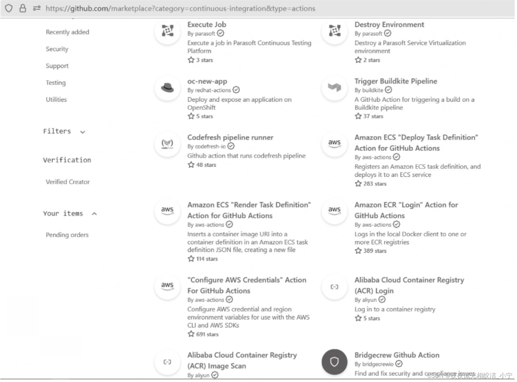Click the aws logo for Render Task Definition
Screen dimensions: 517x382
(167, 211)
